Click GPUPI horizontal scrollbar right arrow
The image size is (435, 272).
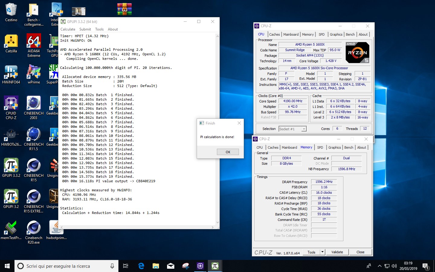[213, 227]
